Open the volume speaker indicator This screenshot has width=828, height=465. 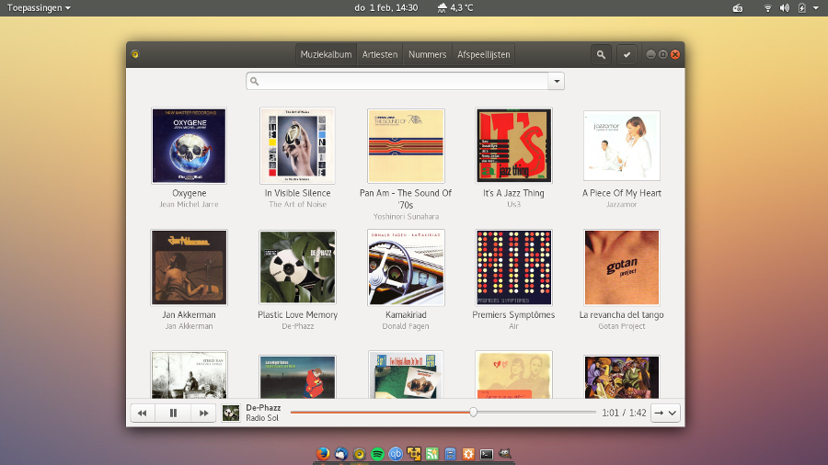click(785, 8)
